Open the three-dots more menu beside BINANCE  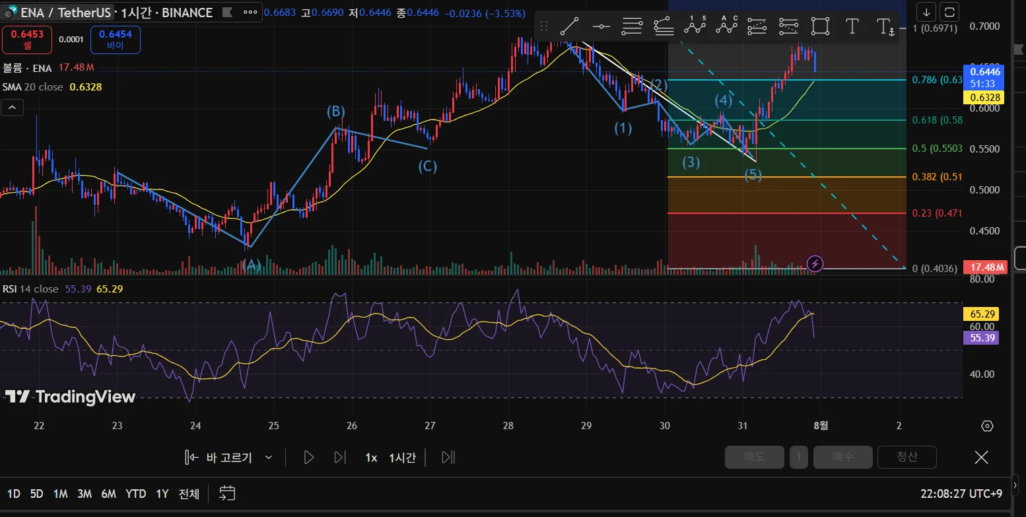[x=250, y=13]
